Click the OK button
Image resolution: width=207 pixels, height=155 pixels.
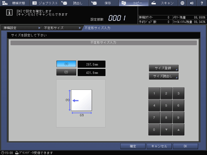tap(185, 146)
